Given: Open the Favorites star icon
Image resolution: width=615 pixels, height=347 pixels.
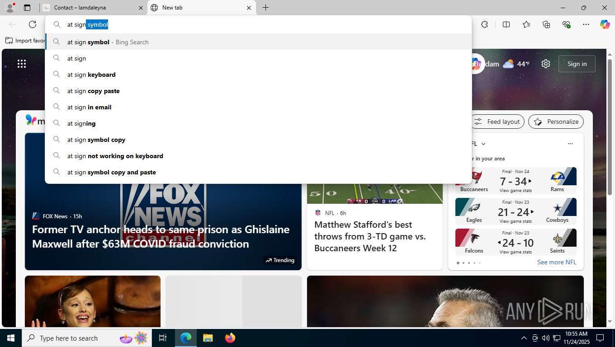Looking at the screenshot, I should pyautogui.click(x=526, y=24).
